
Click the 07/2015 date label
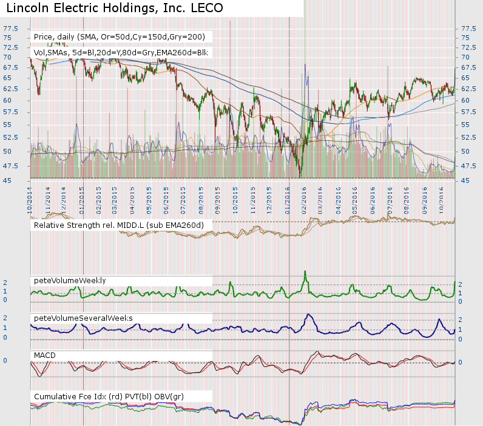[183, 200]
